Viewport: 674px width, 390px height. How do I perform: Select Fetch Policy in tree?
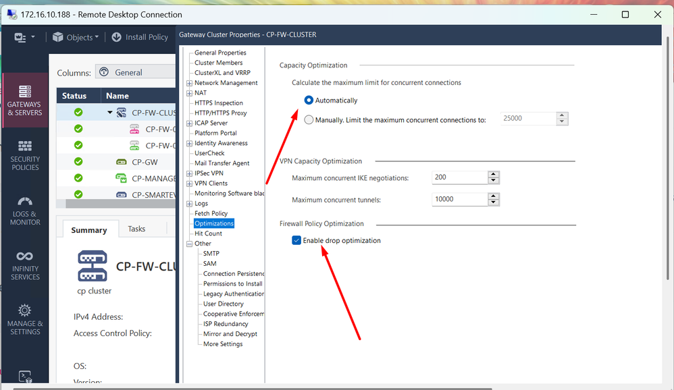pyautogui.click(x=211, y=213)
